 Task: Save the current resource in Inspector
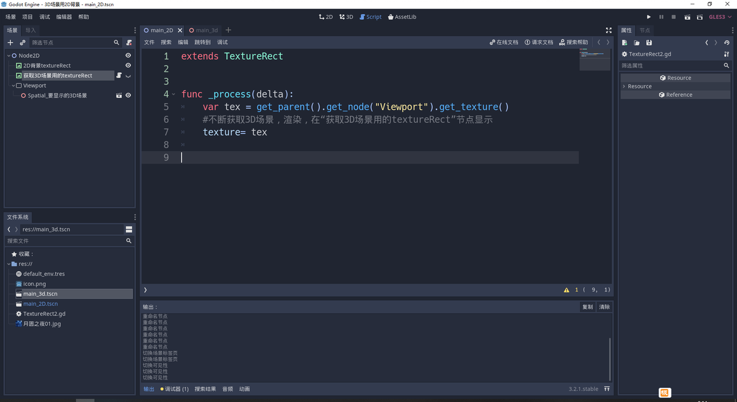click(649, 42)
